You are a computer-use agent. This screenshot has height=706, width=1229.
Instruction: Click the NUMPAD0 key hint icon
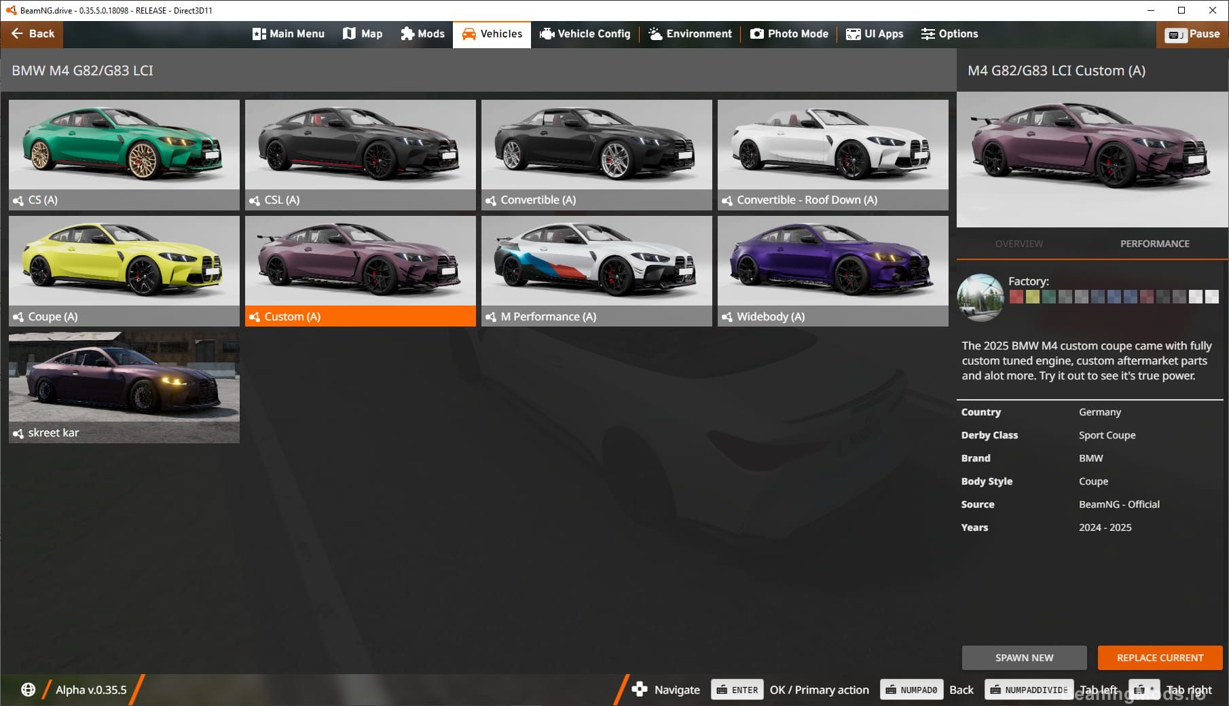coord(912,690)
